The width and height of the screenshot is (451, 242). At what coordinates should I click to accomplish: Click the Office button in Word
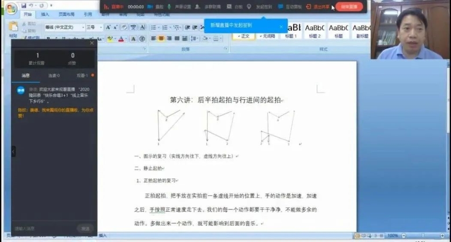[x=11, y=9]
